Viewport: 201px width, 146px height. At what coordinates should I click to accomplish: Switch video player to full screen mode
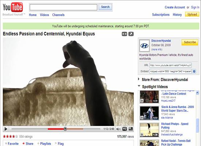[x=130, y=129]
